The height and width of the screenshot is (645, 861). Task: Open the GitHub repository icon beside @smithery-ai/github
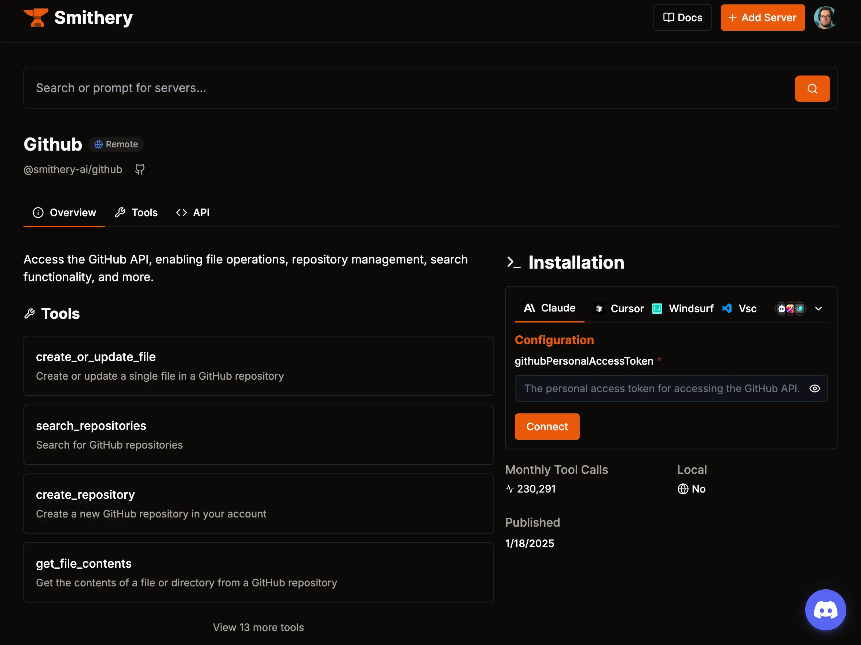[x=140, y=169]
